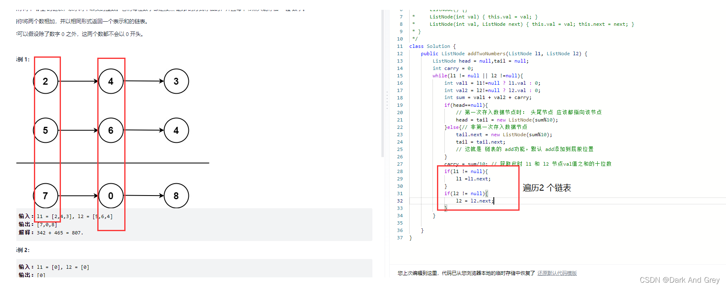Image resolution: width=726 pixels, height=288 pixels.
Task: Click the sentence '你将两个数相加，并以相同形式返回'
Action: (x=82, y=21)
